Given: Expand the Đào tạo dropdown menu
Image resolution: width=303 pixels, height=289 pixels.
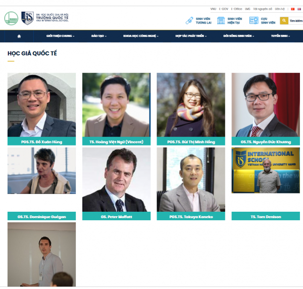Looking at the screenshot, I should [99, 36].
